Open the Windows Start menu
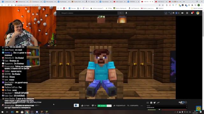Image resolution: width=204 pixels, height=114 pixels. 3,112
